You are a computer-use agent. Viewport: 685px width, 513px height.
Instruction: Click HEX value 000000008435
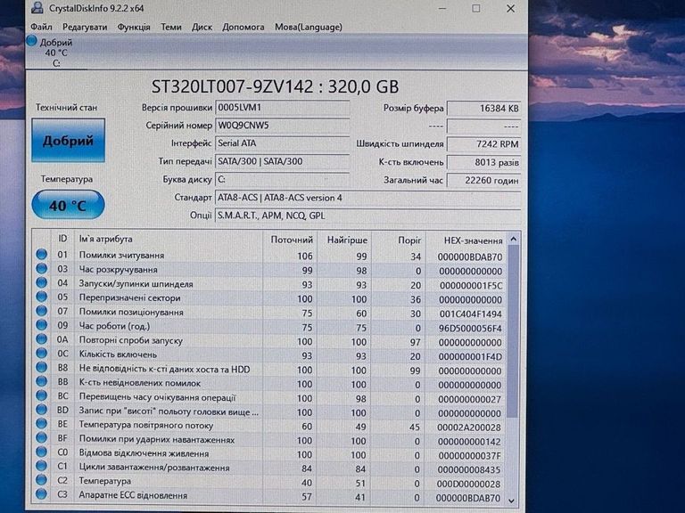469,470
